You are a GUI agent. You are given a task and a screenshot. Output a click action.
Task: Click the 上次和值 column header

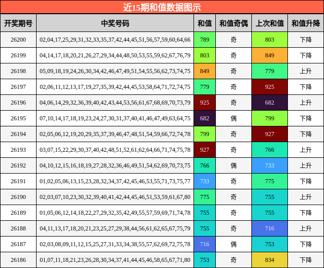(270, 23)
